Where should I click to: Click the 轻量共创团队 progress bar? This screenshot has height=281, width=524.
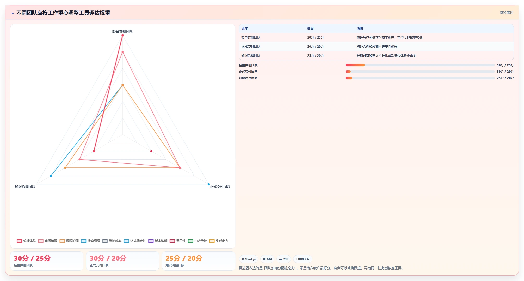click(420, 65)
